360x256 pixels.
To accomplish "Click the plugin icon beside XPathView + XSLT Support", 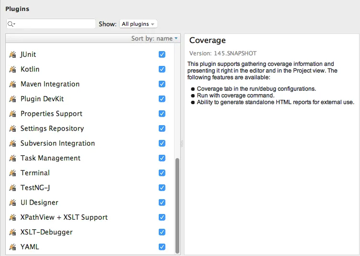I will [12, 217].
